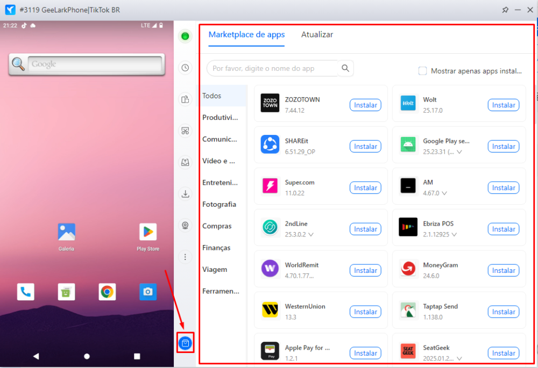Click the GeeLark logo in title bar
Image resolution: width=538 pixels, height=368 pixels.
pyautogui.click(x=10, y=10)
